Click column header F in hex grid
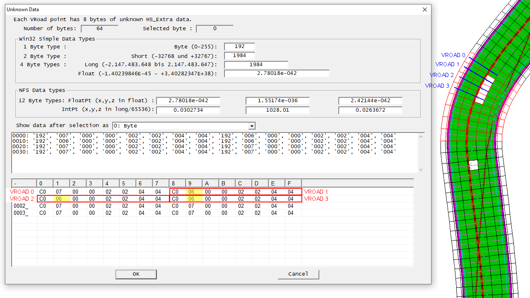 coord(293,183)
